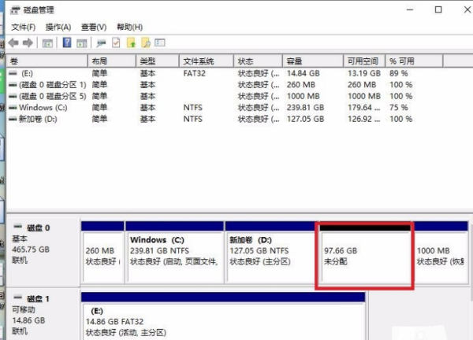Select the Windows (C:) partition block on Disk 0
This screenshot has height=340, width=473.
coord(175,253)
